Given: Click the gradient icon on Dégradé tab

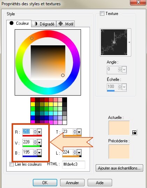Looking at the screenshot, I should (35, 24).
